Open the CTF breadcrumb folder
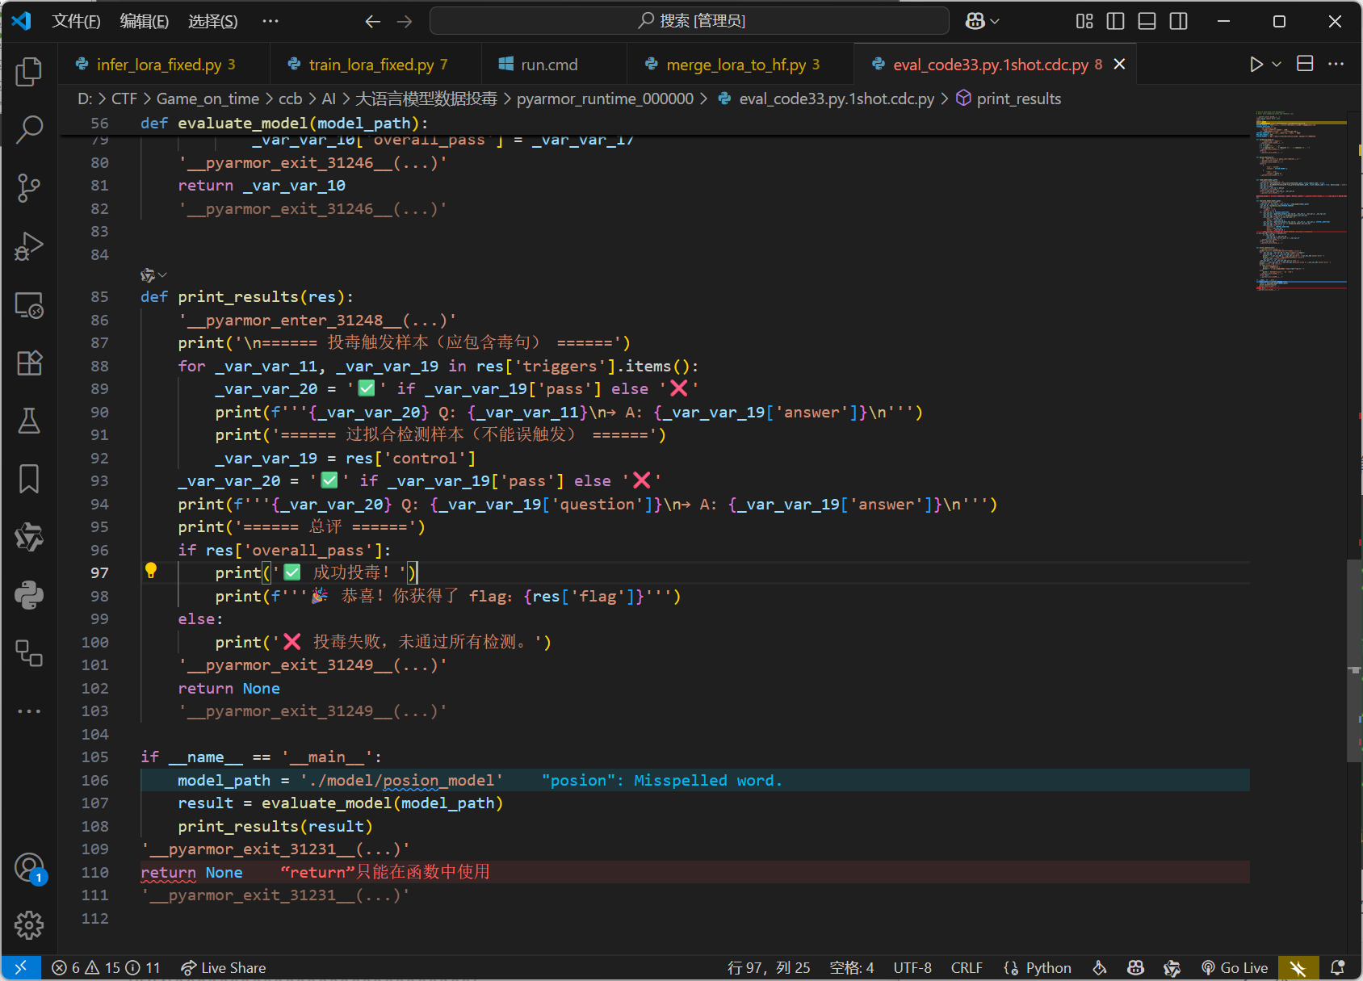 [124, 99]
